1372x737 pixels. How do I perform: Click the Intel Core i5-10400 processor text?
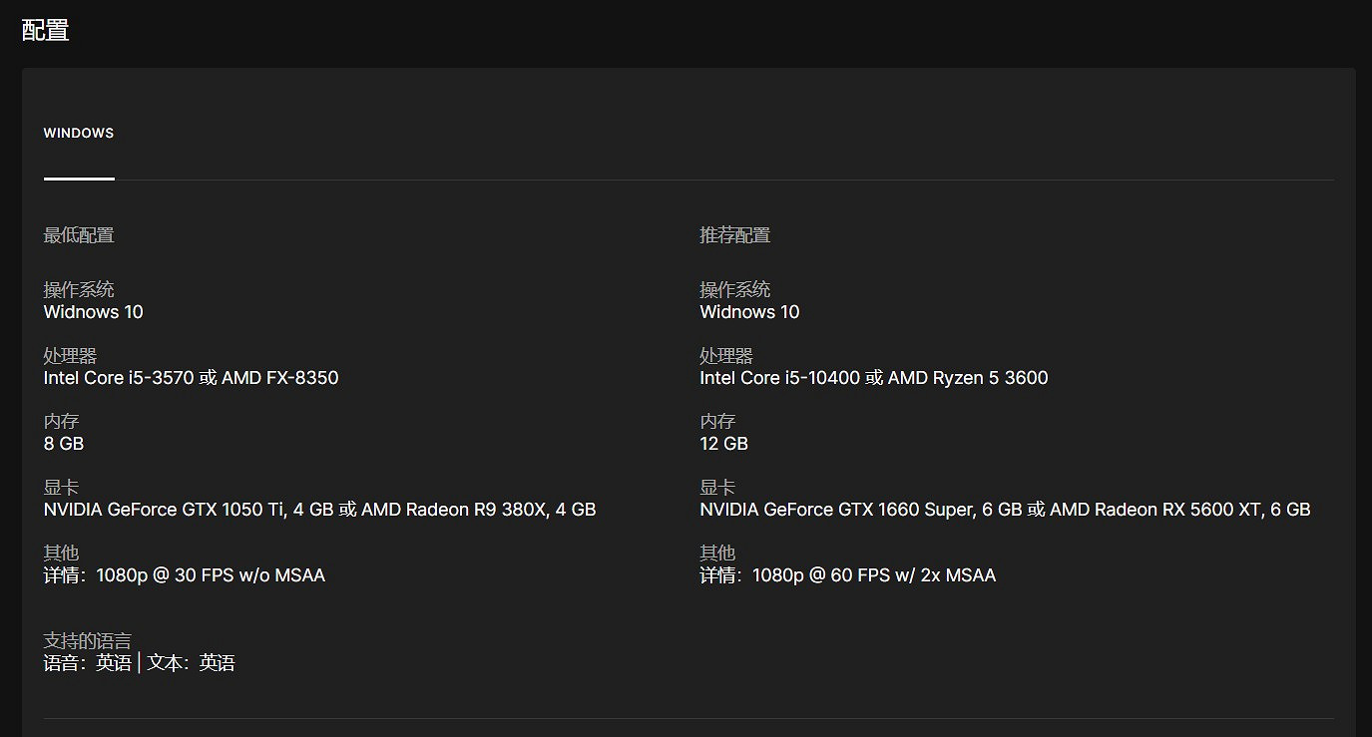coord(873,378)
